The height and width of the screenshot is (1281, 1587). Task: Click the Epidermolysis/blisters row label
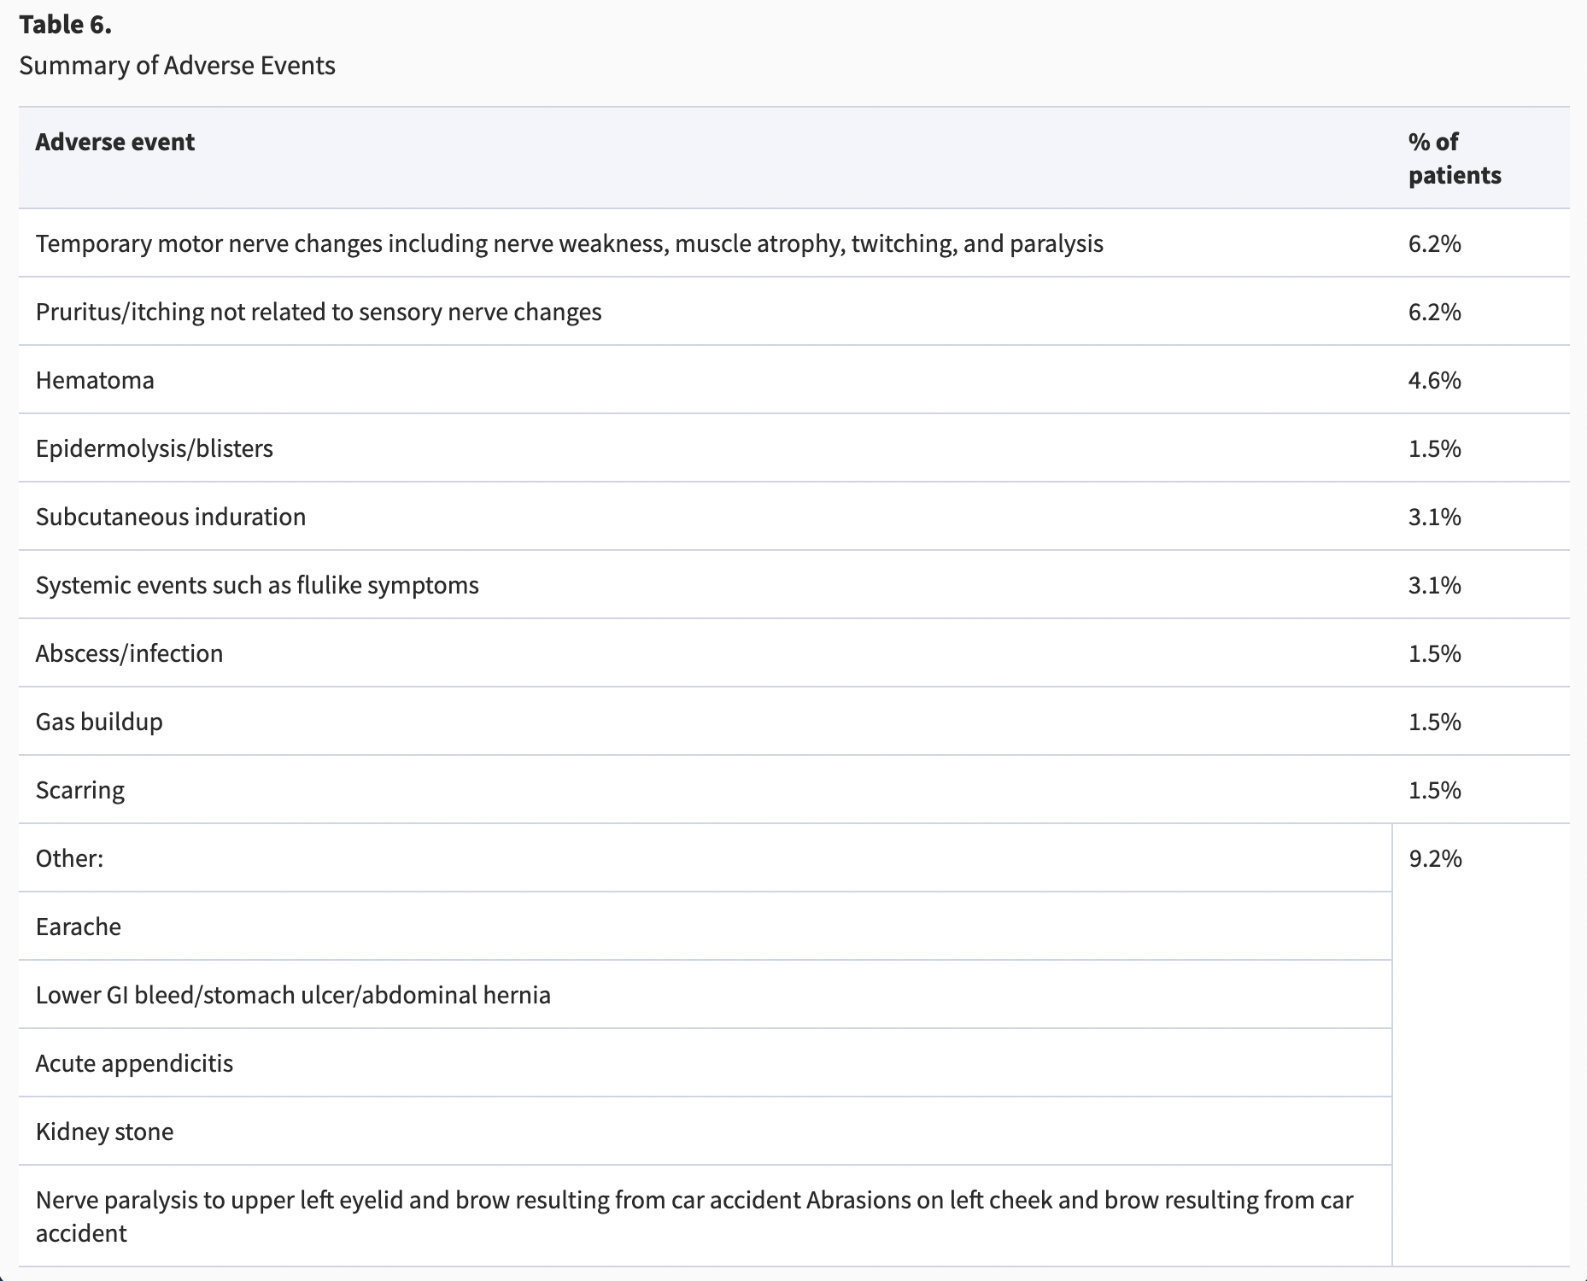[x=154, y=449]
